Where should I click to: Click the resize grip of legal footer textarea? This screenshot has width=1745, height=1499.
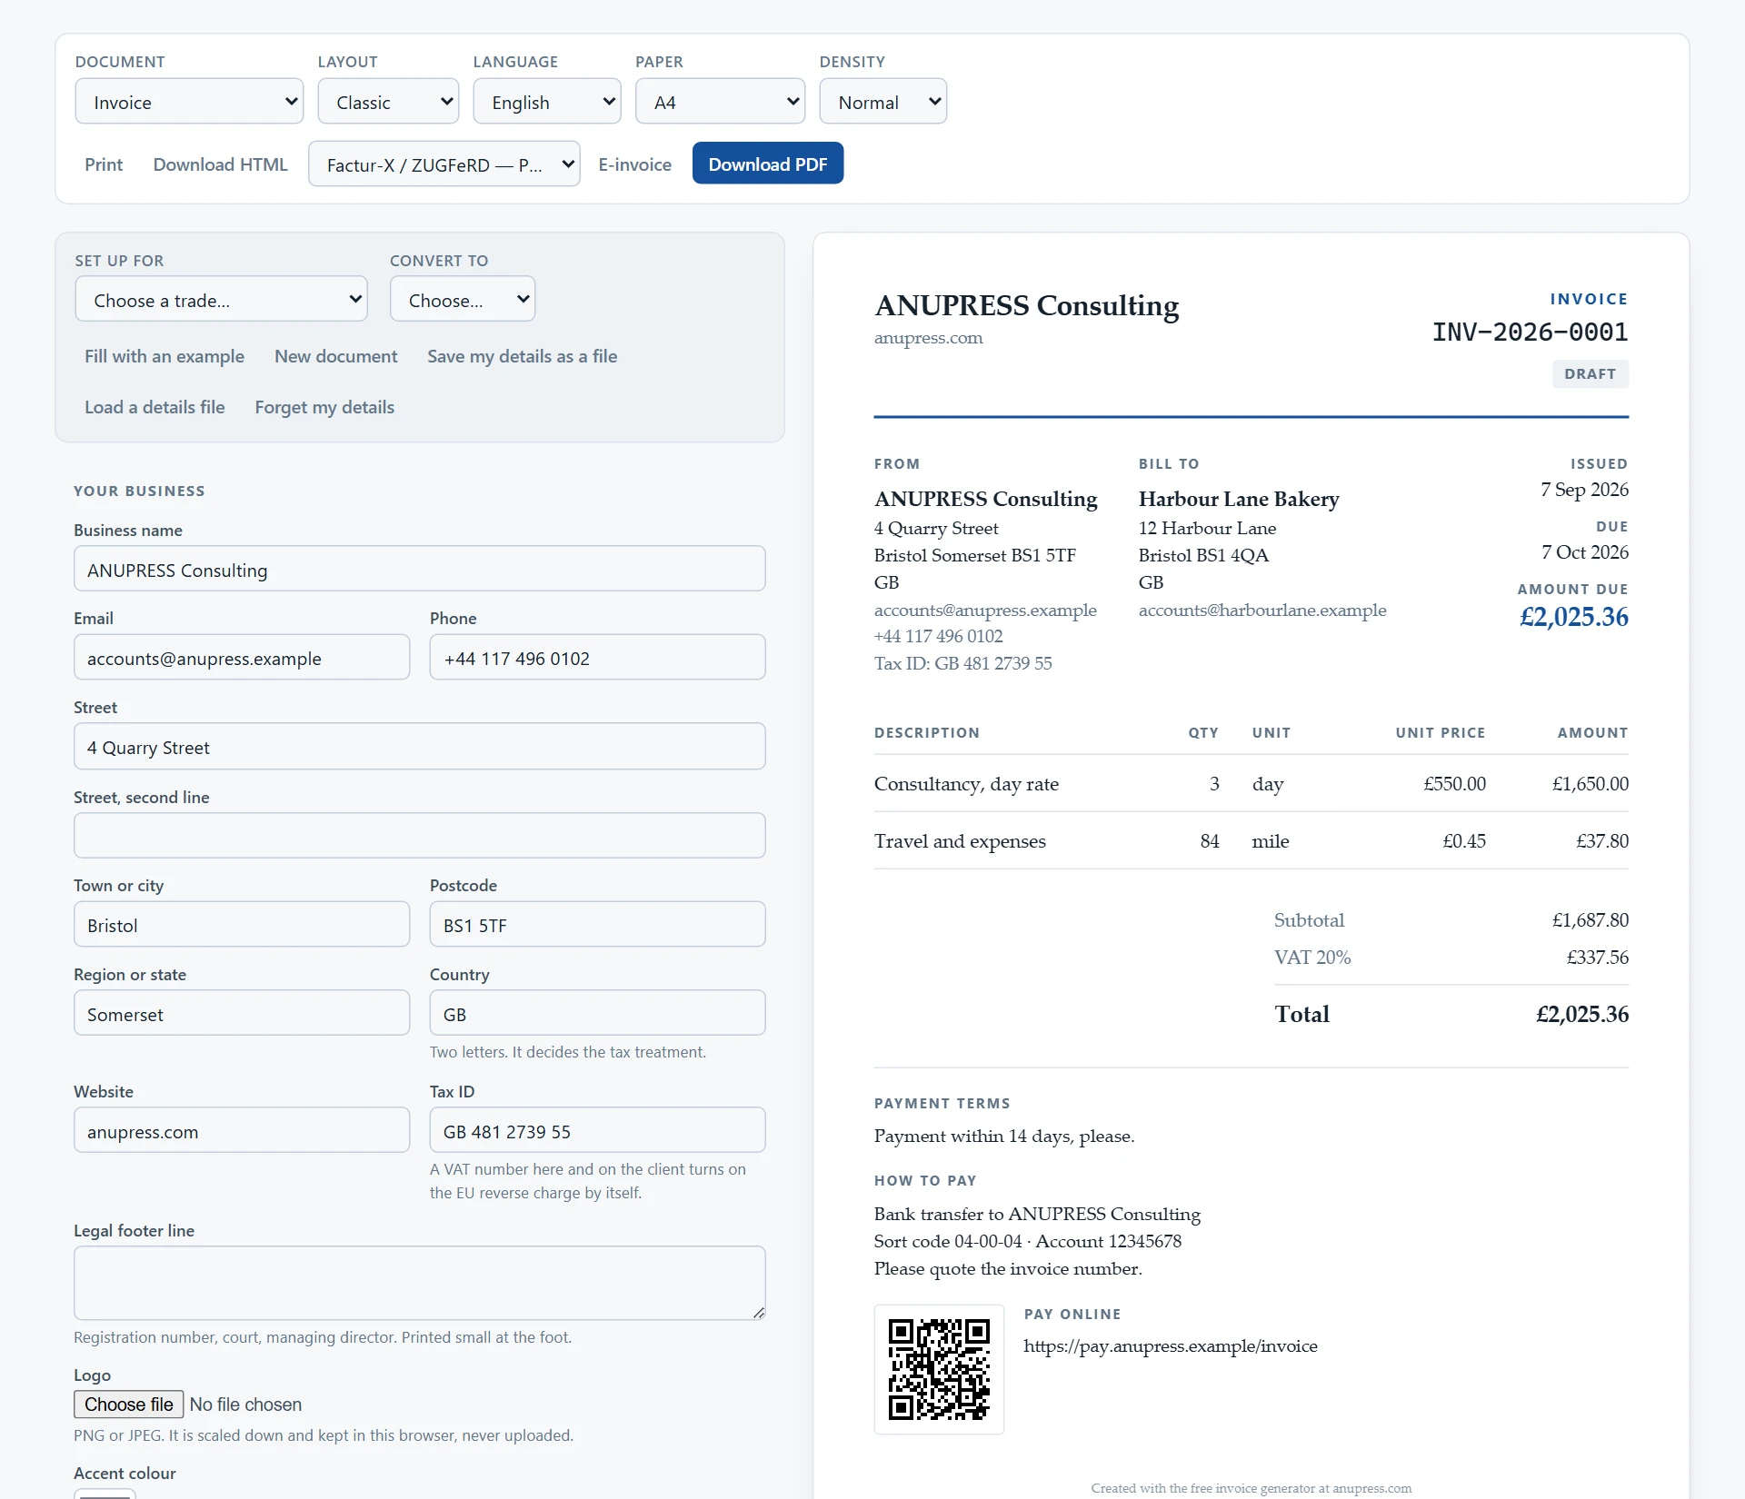pos(759,1314)
